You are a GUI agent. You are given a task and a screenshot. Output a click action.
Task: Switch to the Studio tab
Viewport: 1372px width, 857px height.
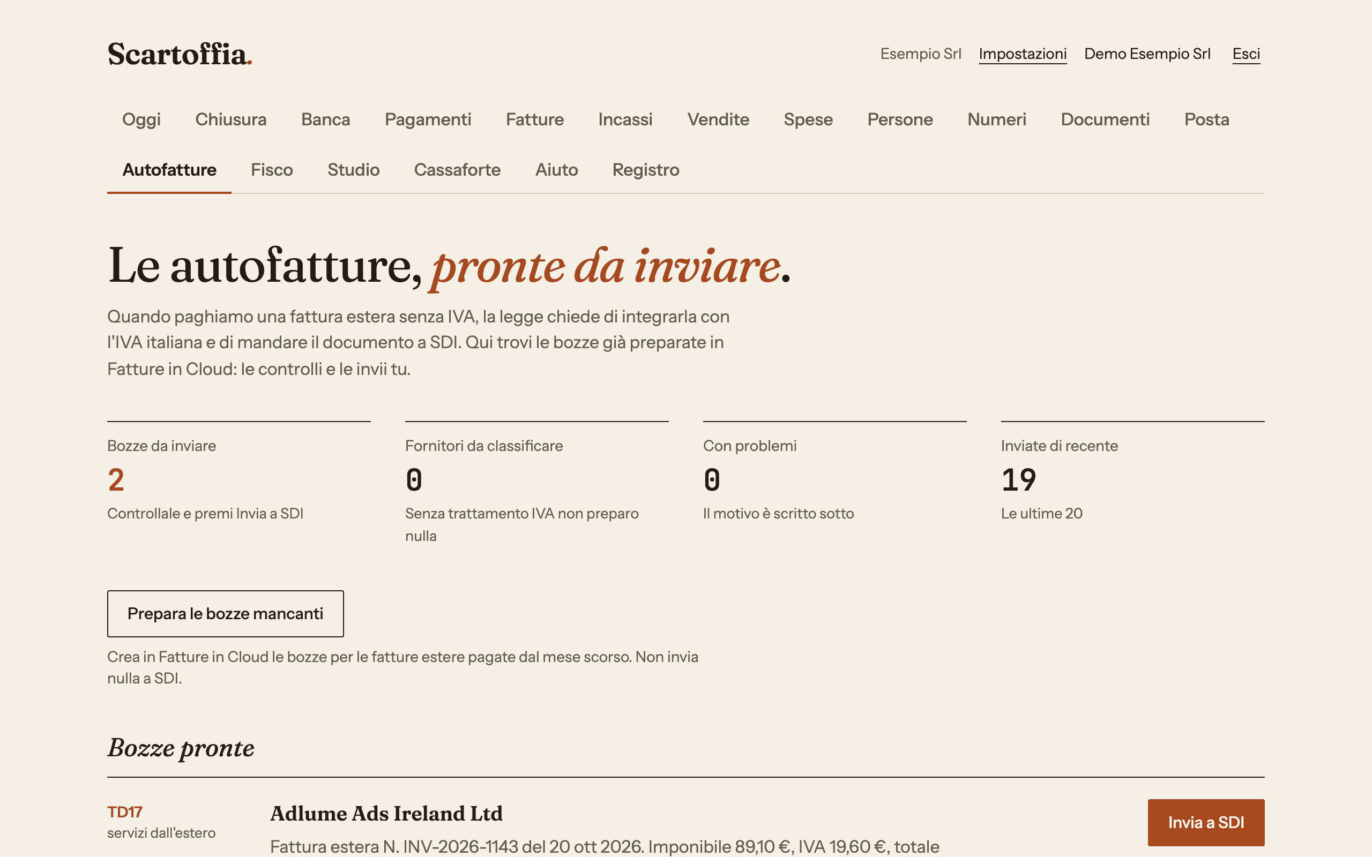(x=353, y=170)
